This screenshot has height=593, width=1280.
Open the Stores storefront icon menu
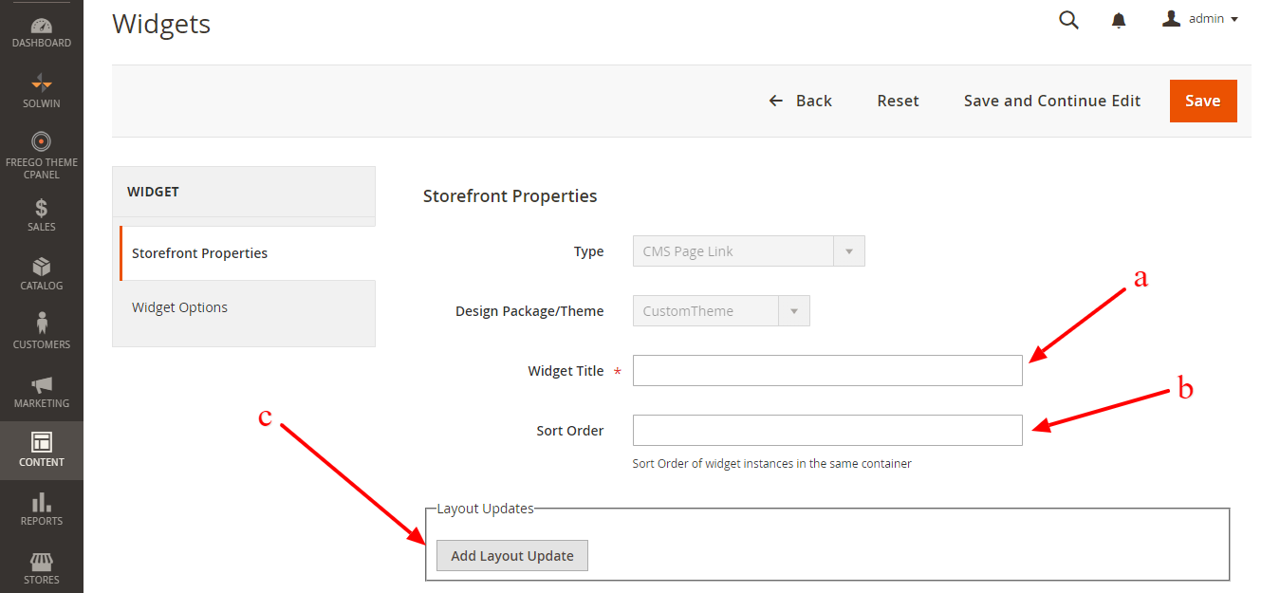[41, 567]
